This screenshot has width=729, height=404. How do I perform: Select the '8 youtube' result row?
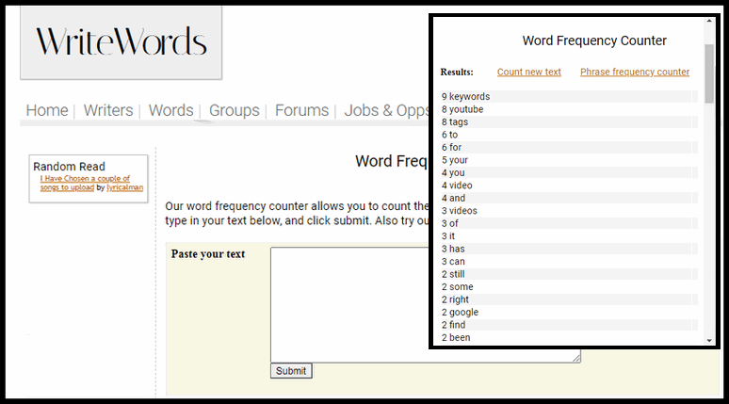point(569,109)
